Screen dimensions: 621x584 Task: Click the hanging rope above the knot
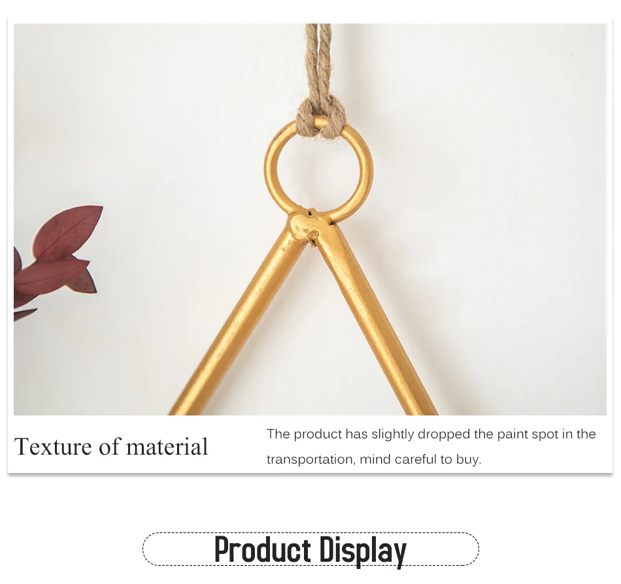318,59
